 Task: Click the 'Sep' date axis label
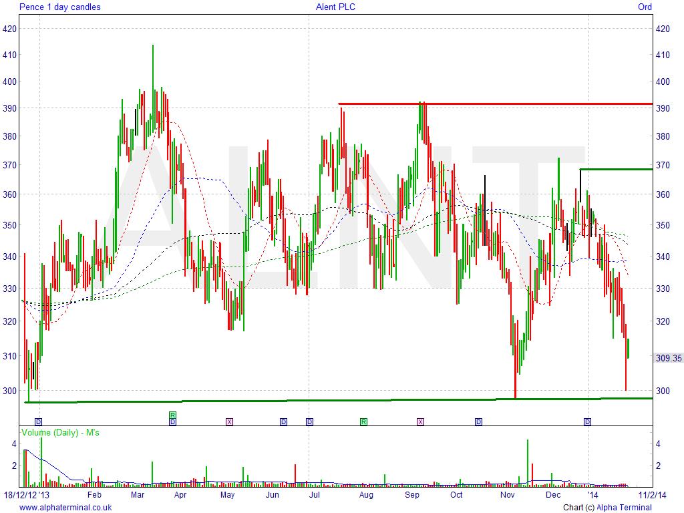click(411, 495)
